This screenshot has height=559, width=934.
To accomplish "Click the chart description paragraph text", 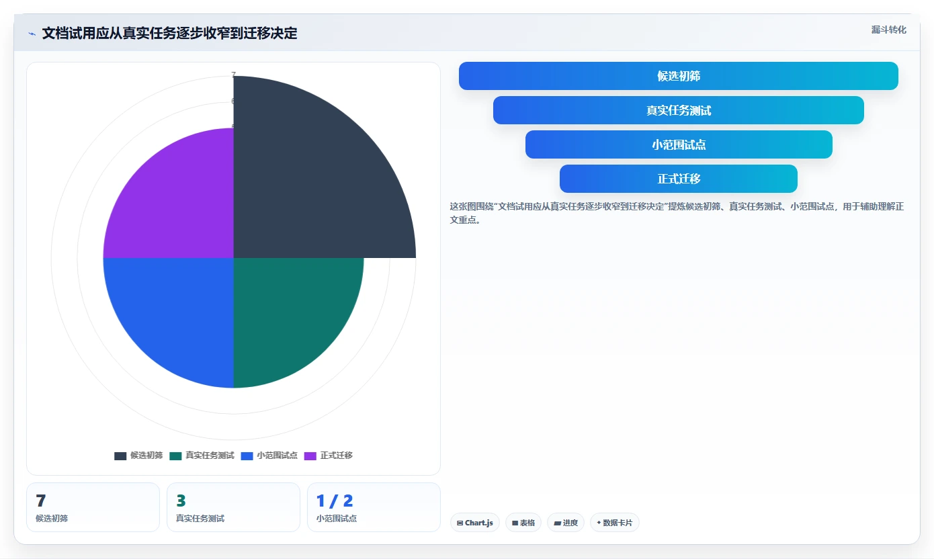I will pos(677,213).
